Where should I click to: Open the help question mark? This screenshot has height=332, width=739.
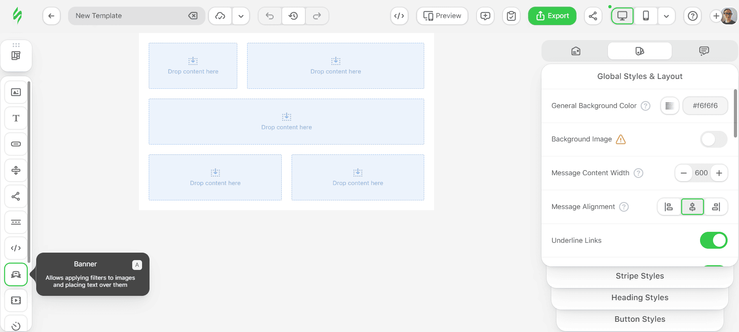pos(693,16)
